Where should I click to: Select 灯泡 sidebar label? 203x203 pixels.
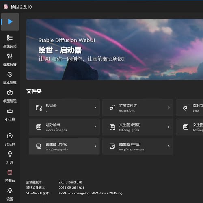pyautogui.click(x=10, y=162)
